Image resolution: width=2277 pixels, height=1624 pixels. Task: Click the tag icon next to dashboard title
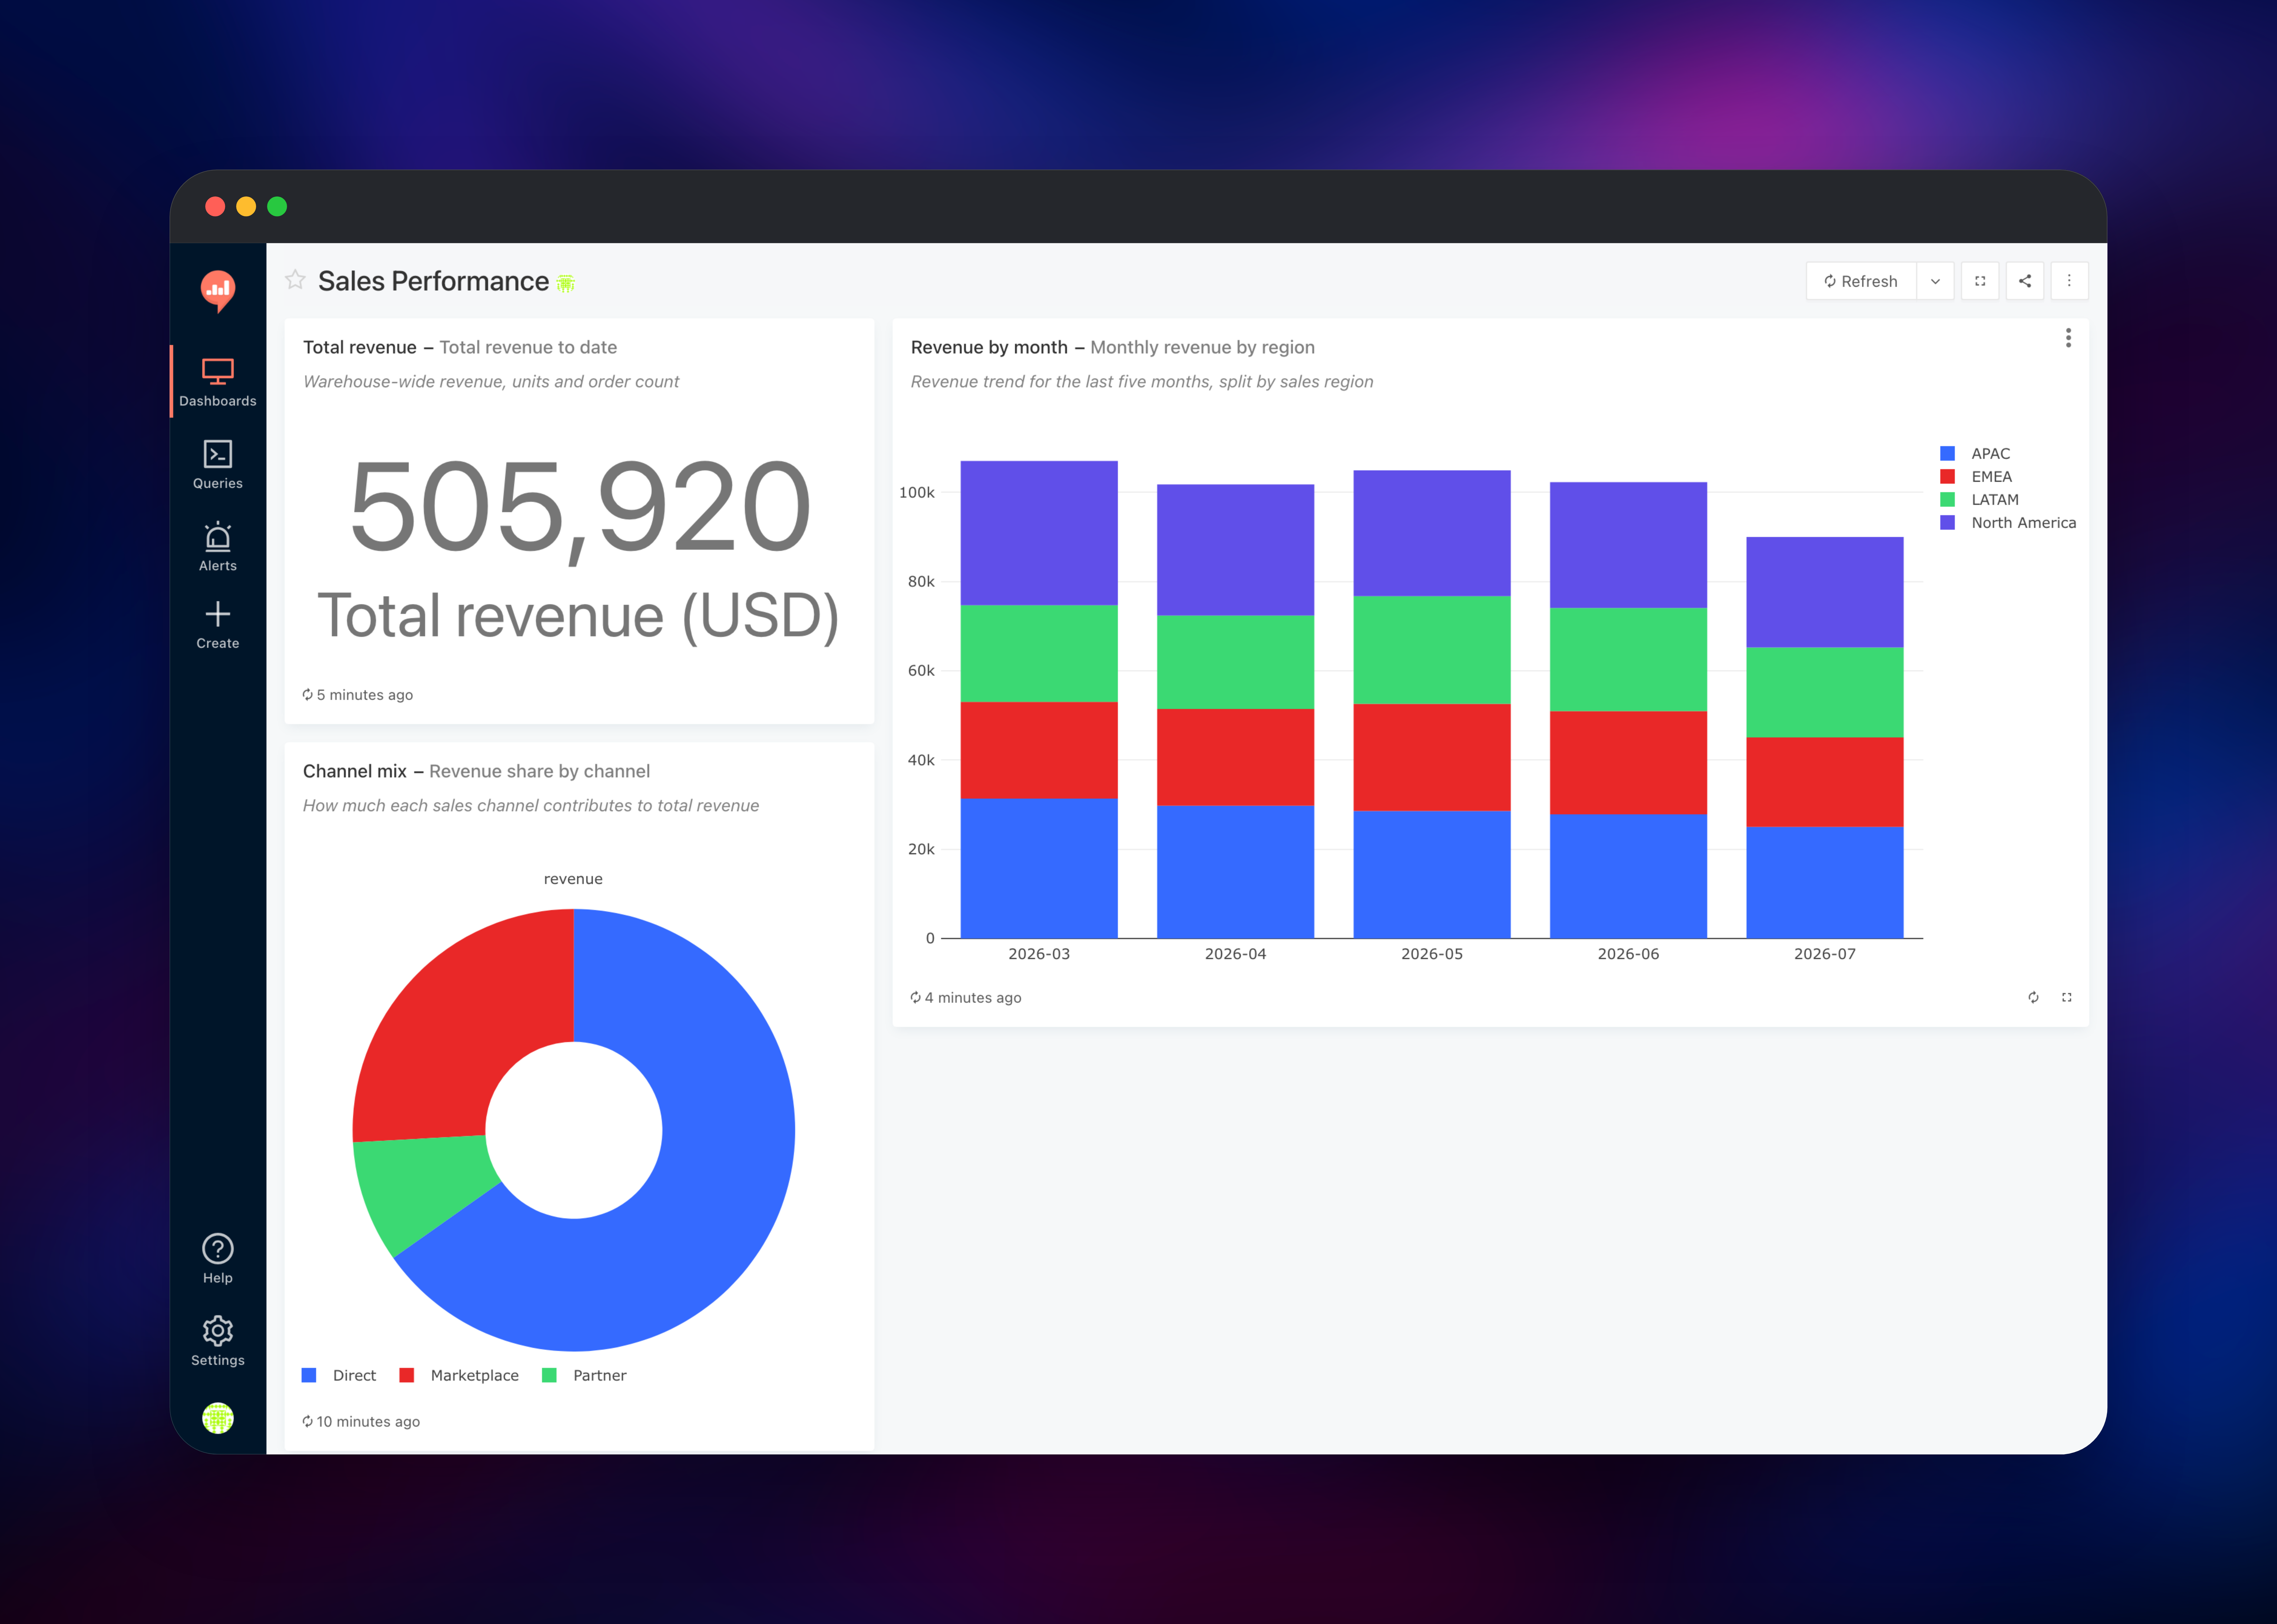pos(566,284)
